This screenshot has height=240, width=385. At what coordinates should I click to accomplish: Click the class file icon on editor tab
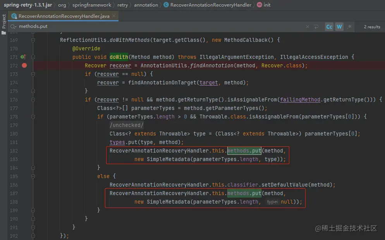pyautogui.click(x=14, y=16)
